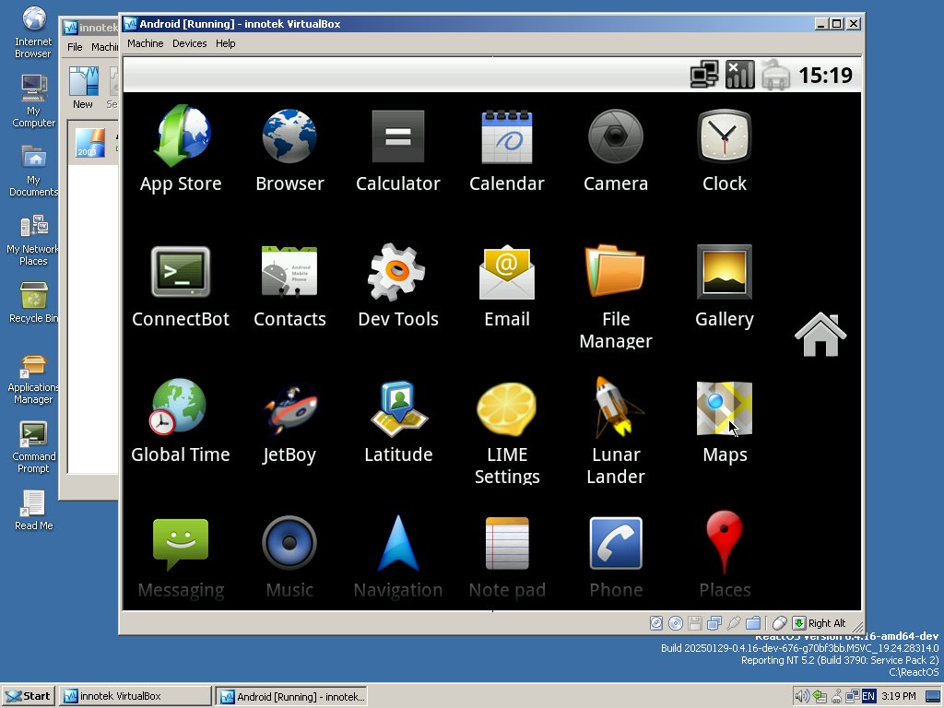The width and height of the screenshot is (944, 708).
Task: Launch the Phone dialer app
Action: (x=615, y=556)
